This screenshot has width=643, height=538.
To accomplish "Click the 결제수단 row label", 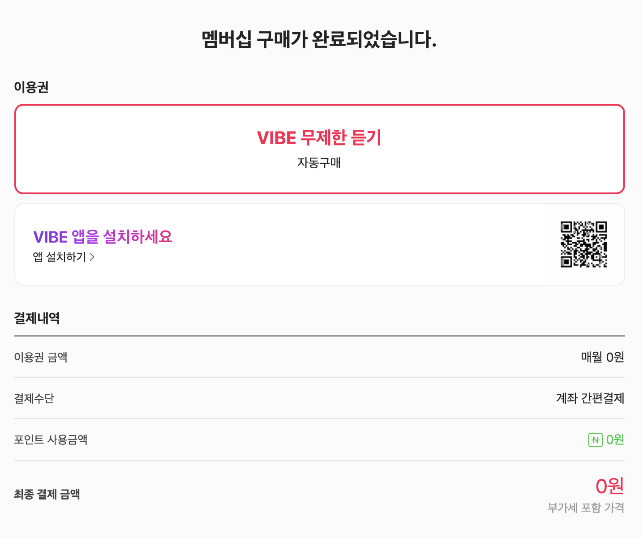I will click(34, 398).
